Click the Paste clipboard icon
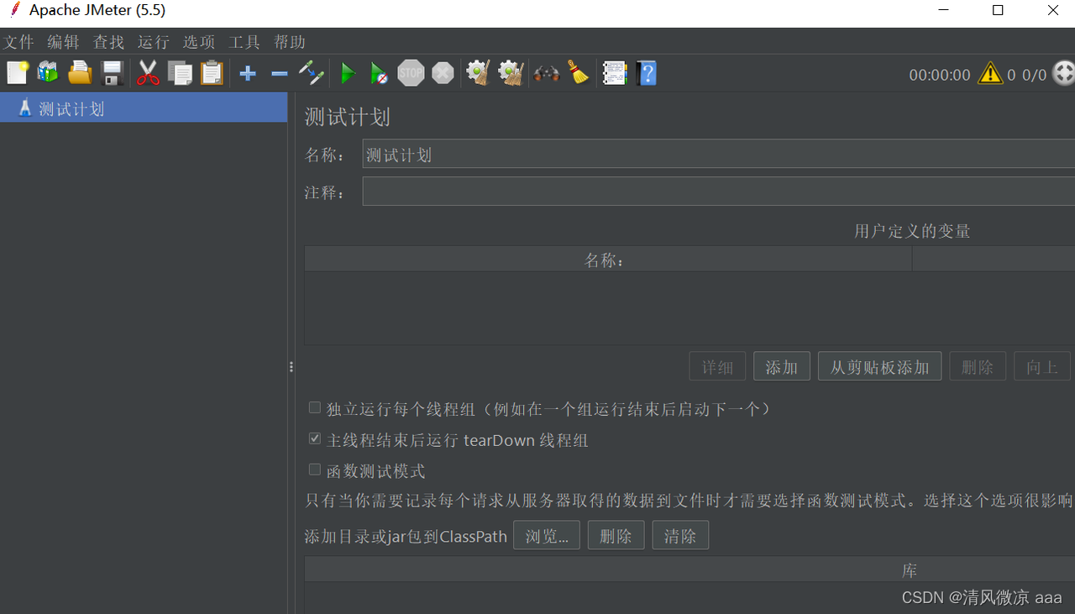 pyautogui.click(x=212, y=73)
